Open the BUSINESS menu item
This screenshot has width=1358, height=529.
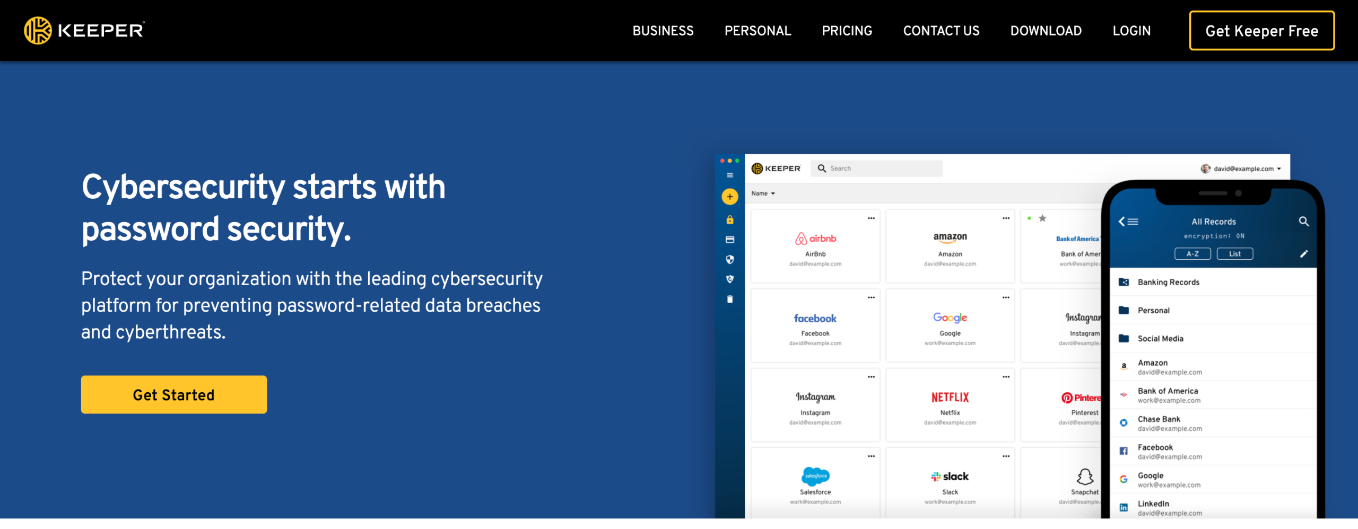pos(663,31)
